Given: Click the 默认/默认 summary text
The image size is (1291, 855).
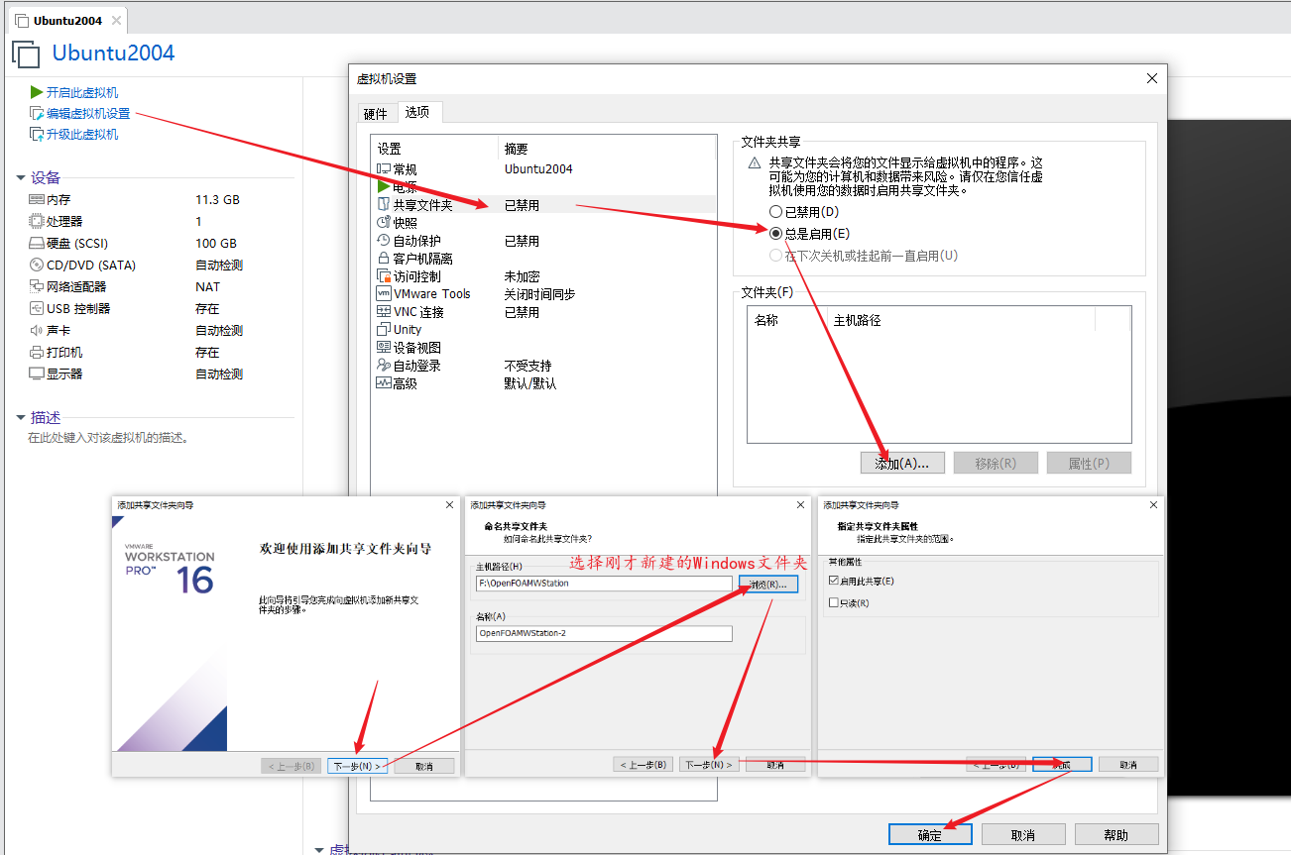Looking at the screenshot, I should point(530,383).
